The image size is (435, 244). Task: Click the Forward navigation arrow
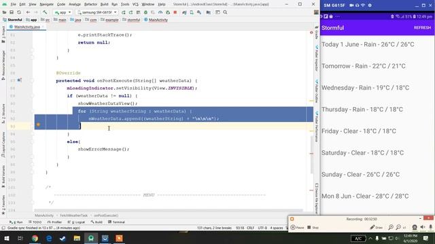(x=35, y=12)
